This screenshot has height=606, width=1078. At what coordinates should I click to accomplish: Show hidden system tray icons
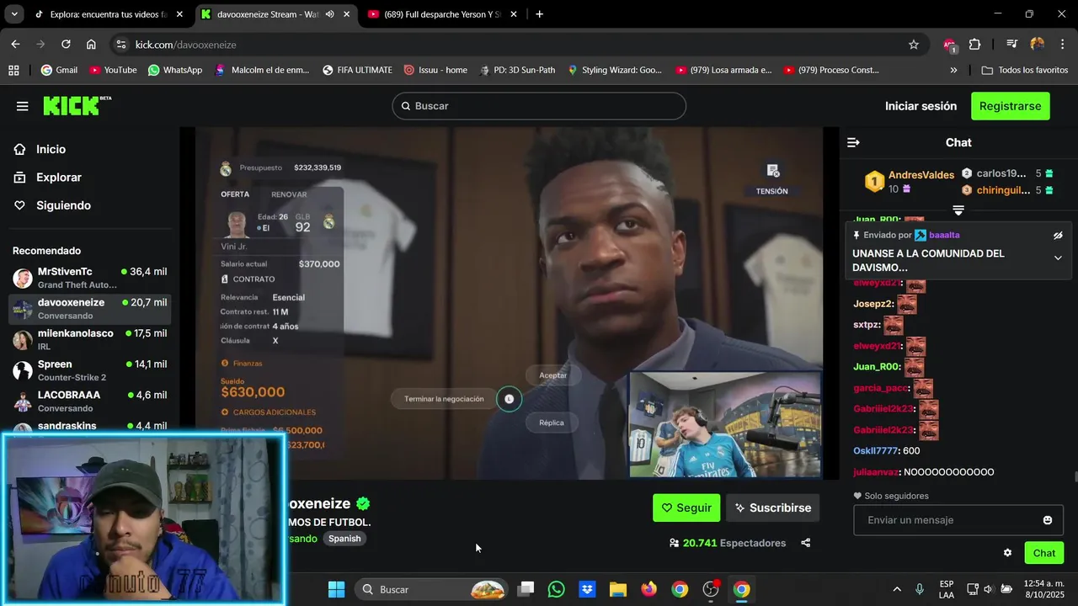897,589
